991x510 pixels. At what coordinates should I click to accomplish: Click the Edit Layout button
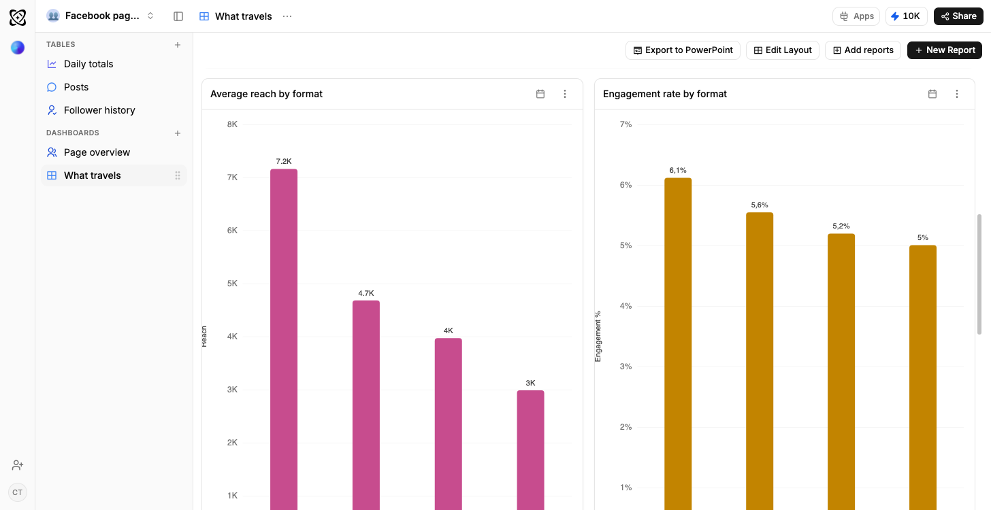[783, 50]
